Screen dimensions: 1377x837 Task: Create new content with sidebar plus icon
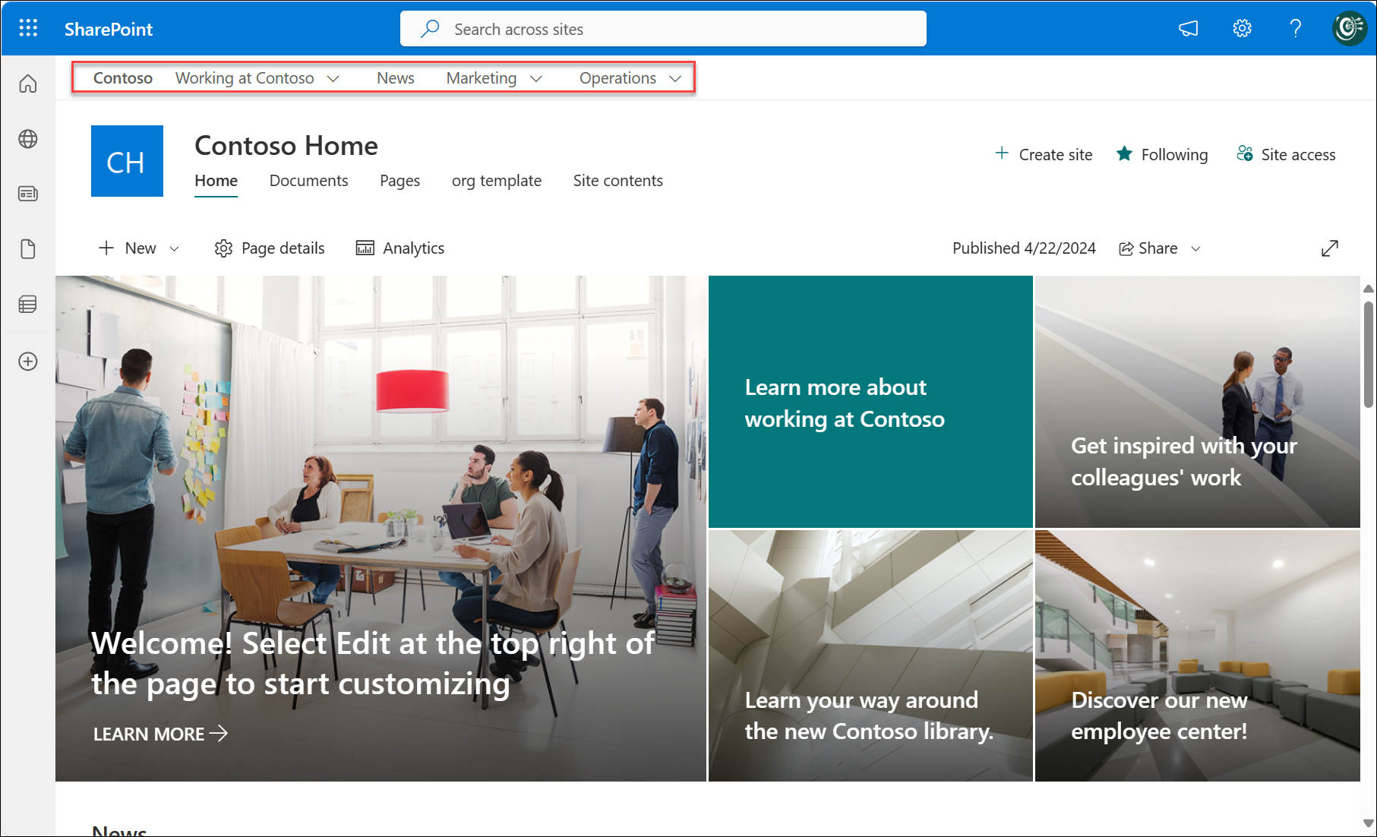pyautogui.click(x=27, y=361)
